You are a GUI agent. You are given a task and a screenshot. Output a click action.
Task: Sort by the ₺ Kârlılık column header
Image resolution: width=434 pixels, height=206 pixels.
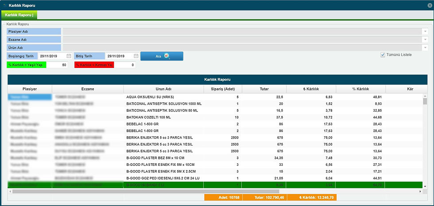click(311, 89)
